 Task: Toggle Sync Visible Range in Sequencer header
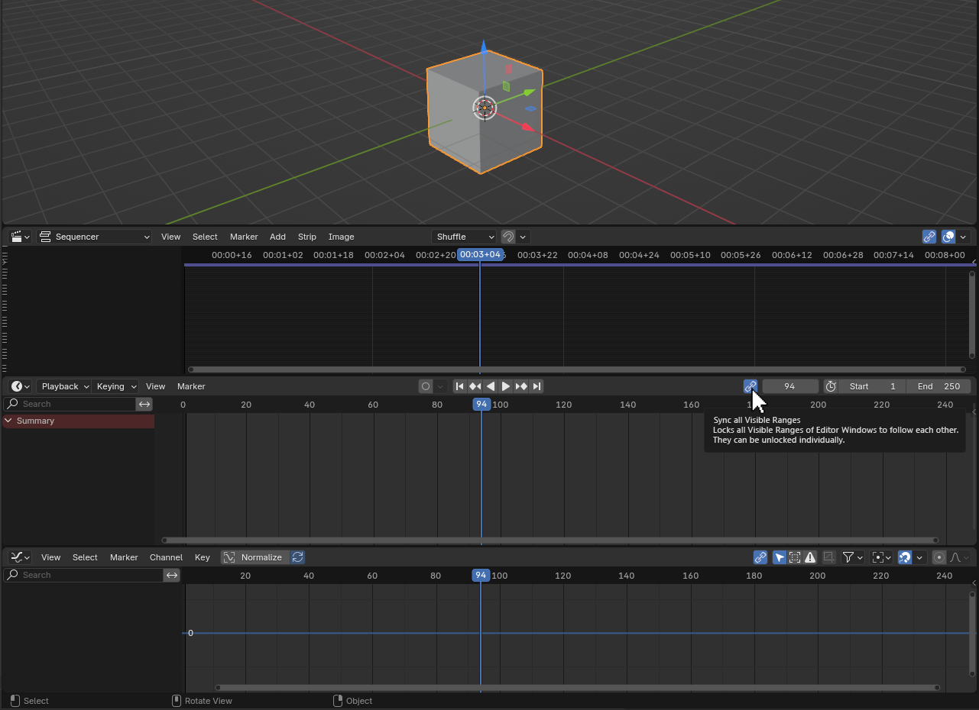(929, 237)
